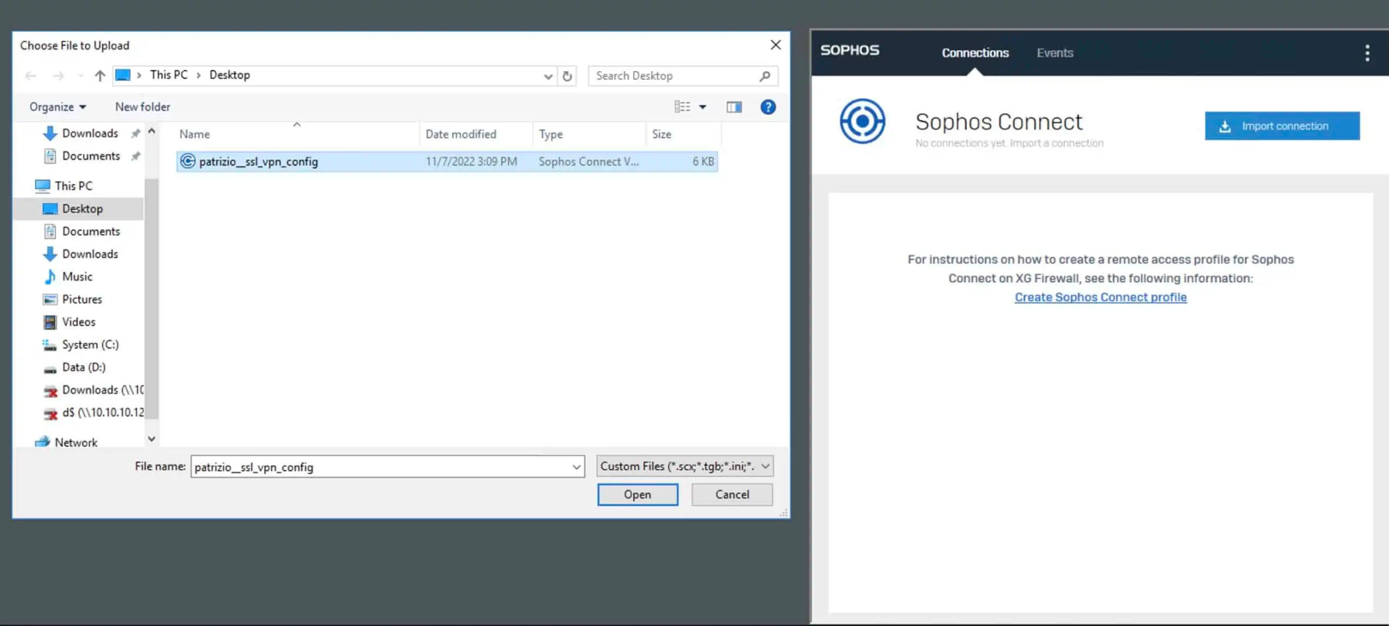Go up one folder level
The width and height of the screenshot is (1389, 626).
pyautogui.click(x=100, y=75)
